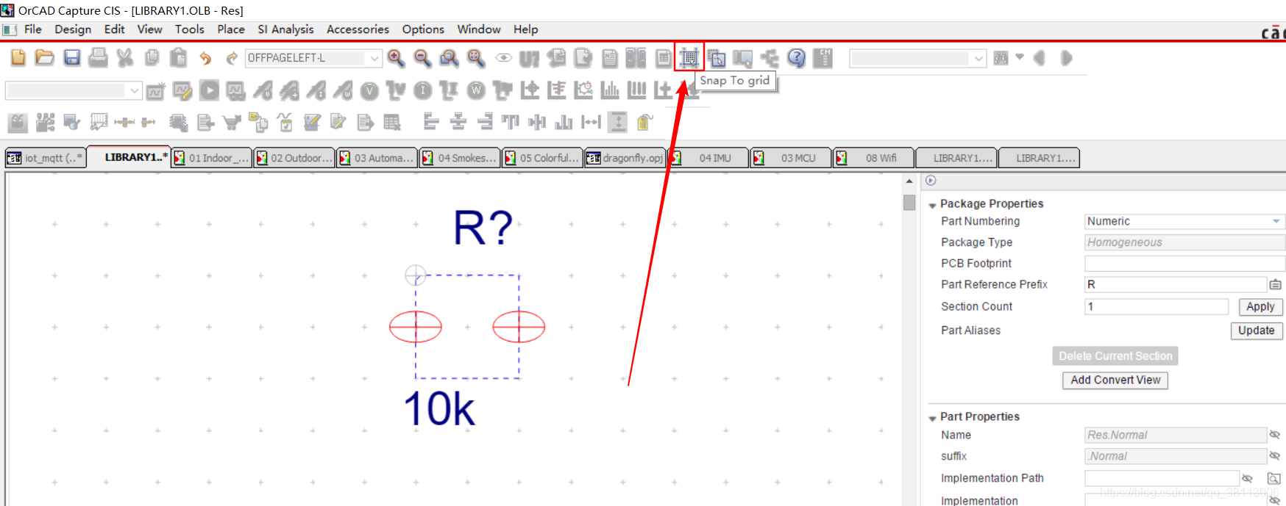This screenshot has width=1286, height=506.
Task: Switch to the 04 IMU tab
Action: coord(714,158)
